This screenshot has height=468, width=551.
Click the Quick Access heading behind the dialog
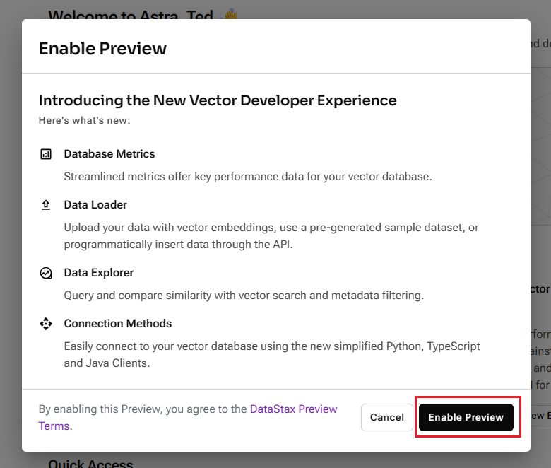coord(90,463)
